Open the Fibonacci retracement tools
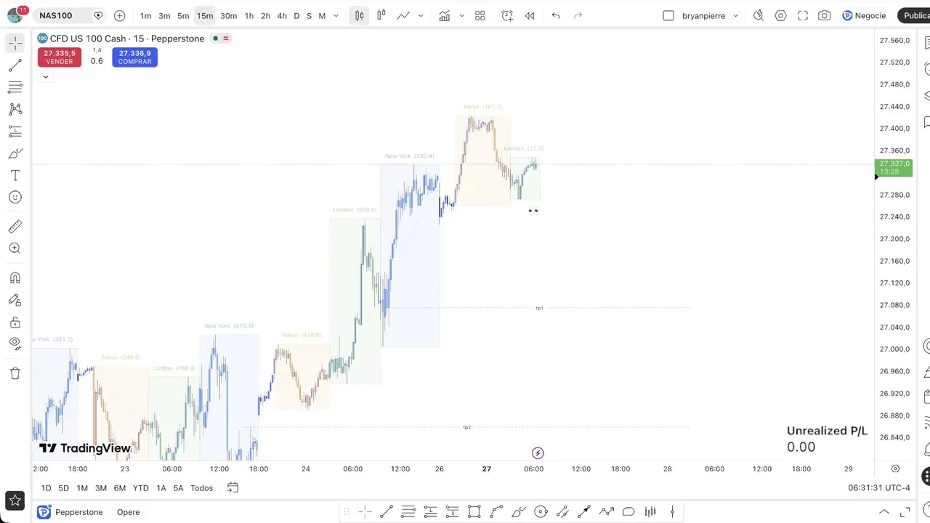930x523 pixels. [15, 88]
